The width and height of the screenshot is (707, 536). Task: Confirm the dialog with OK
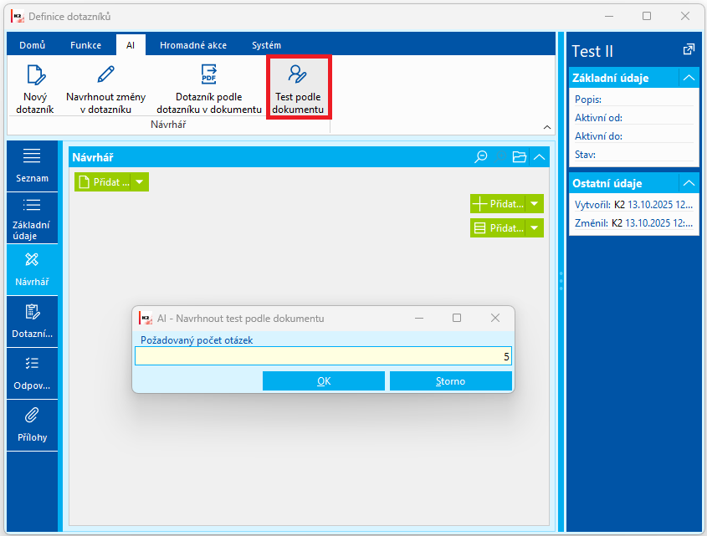pyautogui.click(x=324, y=381)
